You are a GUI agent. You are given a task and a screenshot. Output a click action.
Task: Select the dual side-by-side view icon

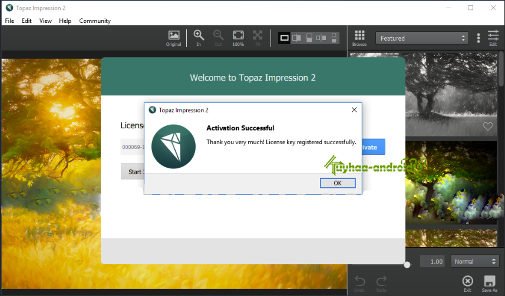coord(321,38)
